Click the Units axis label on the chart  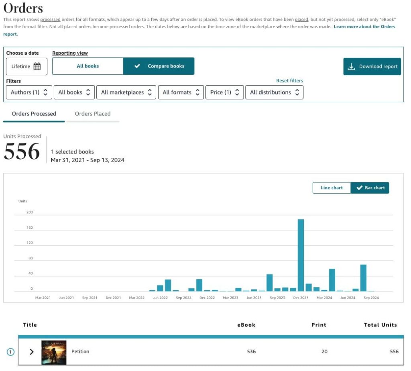pyautogui.click(x=22, y=201)
